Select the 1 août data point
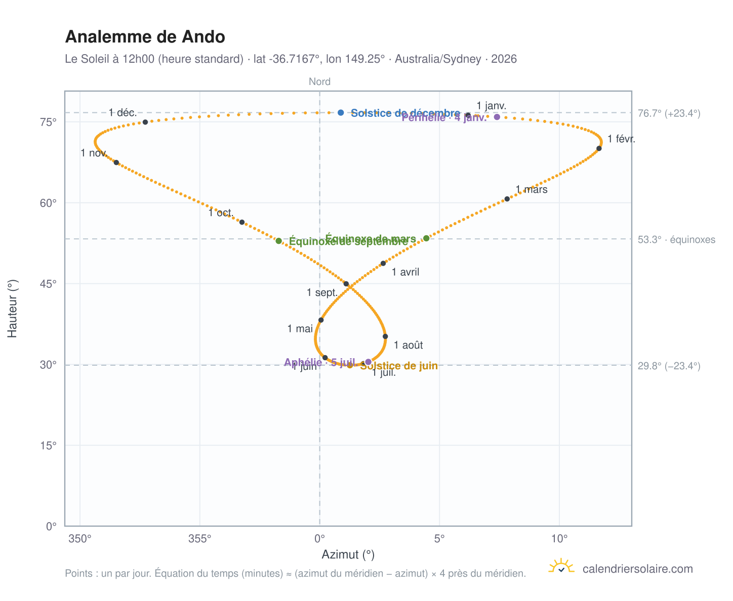733x601 pixels. (x=385, y=336)
